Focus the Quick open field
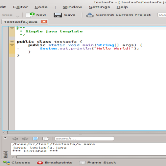This screenshot has width=166, height=166. click(x=162, y=15)
